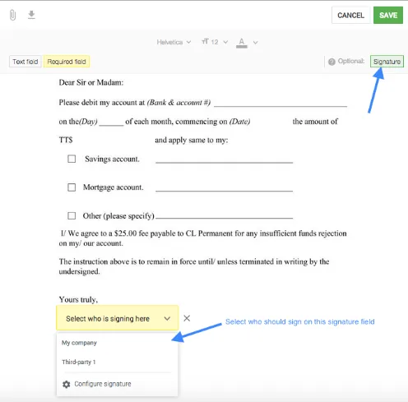
Task: Check the Savings account checkbox
Action: [72, 159]
